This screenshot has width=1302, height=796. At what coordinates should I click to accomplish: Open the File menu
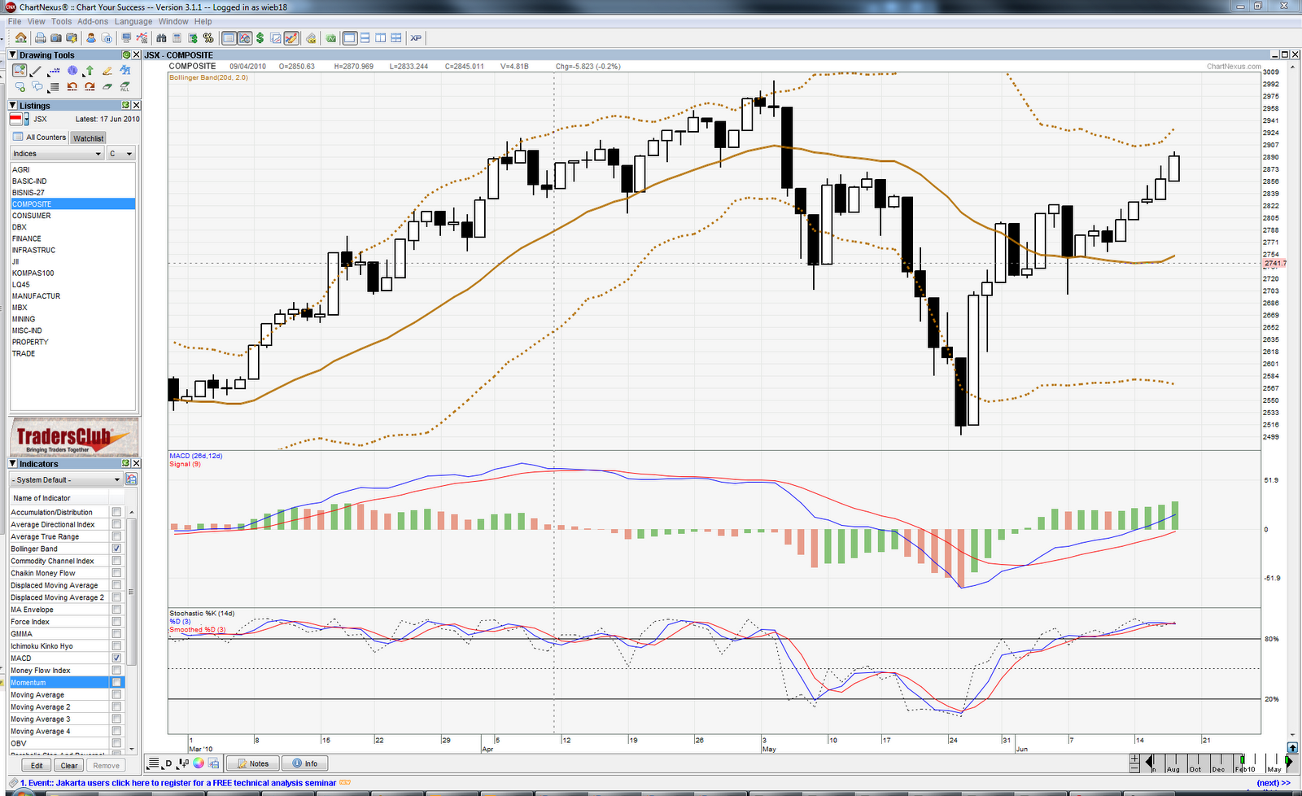15,21
